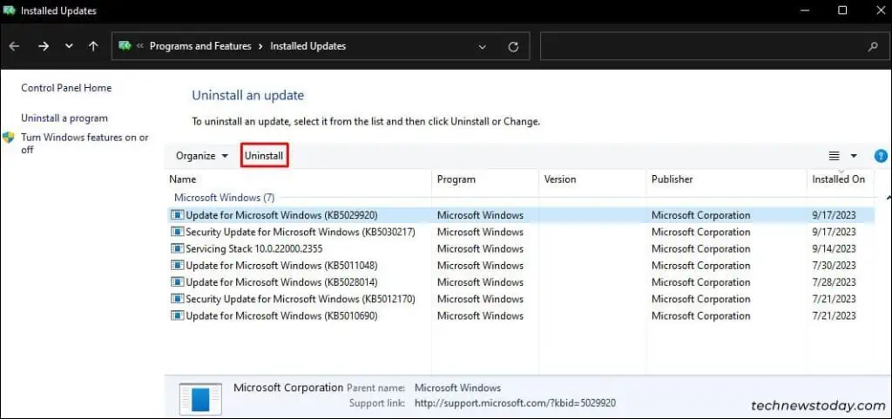Select update KB5011048 row

click(521, 266)
